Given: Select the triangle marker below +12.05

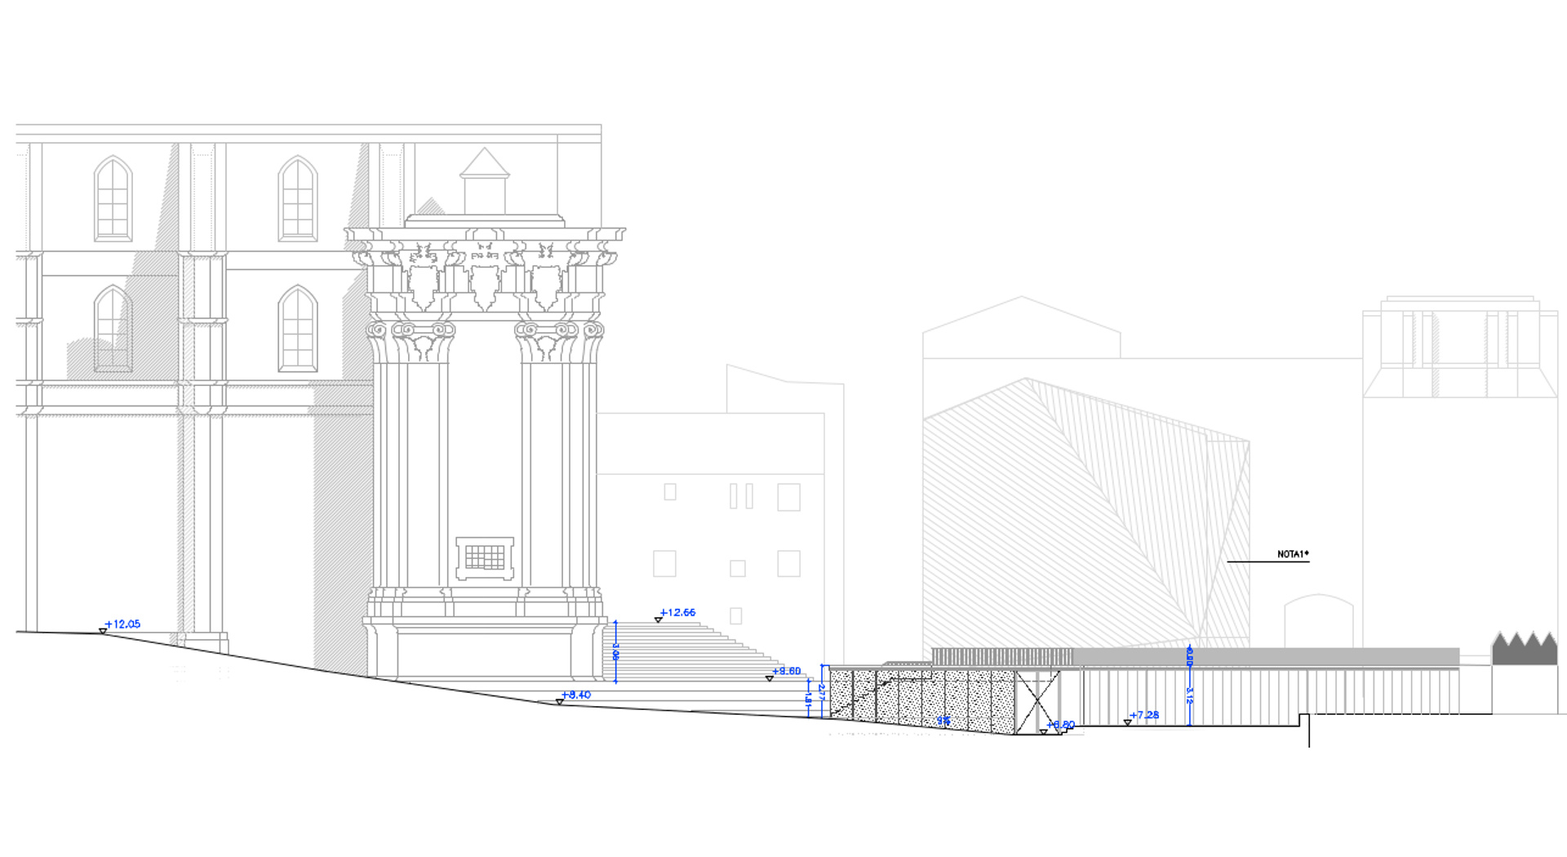Looking at the screenshot, I should [x=103, y=631].
